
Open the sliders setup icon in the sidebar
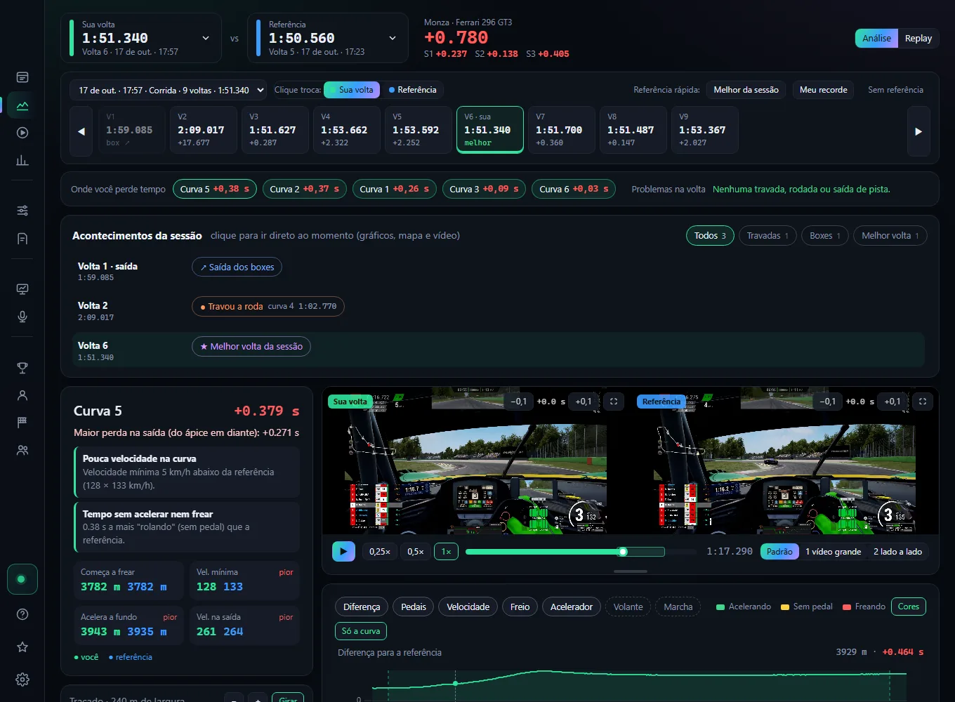coord(22,211)
